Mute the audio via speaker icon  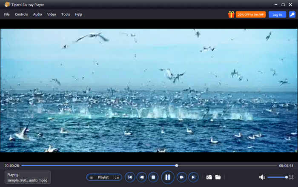coord(262,177)
